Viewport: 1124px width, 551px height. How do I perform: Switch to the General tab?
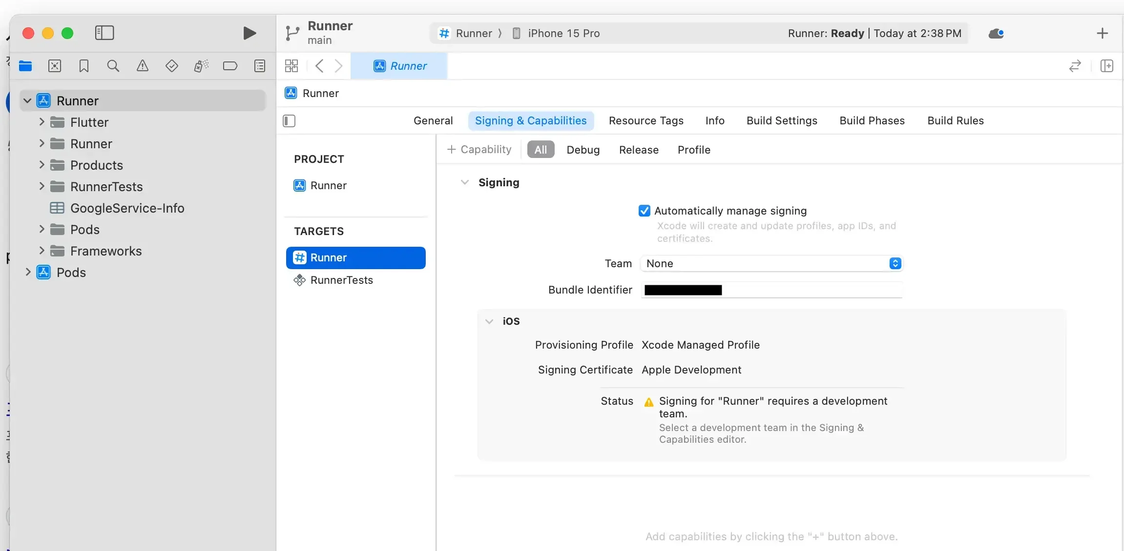(x=433, y=121)
